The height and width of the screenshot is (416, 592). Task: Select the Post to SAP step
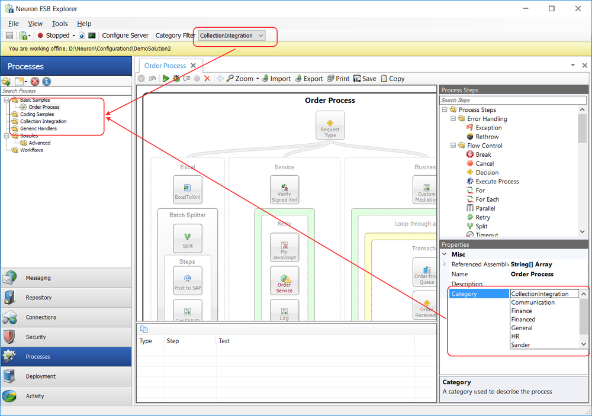click(187, 281)
